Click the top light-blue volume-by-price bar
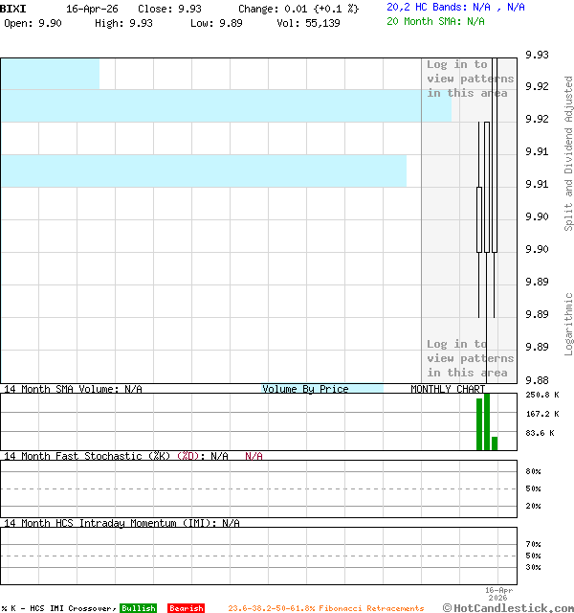This screenshot has height=613, width=574. (x=50, y=74)
